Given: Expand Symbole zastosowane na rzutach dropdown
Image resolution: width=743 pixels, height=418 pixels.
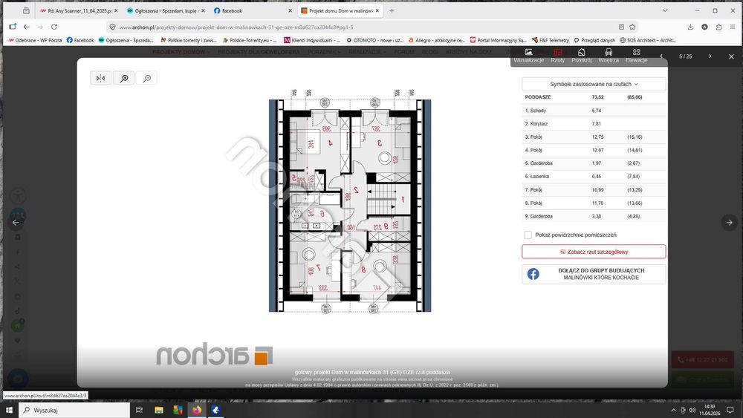Looking at the screenshot, I should 594,84.
